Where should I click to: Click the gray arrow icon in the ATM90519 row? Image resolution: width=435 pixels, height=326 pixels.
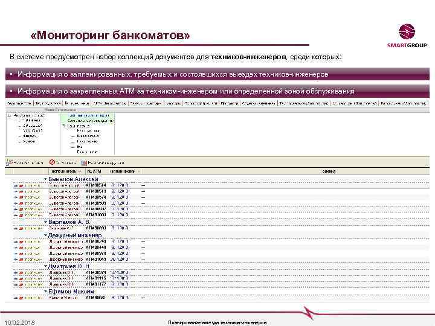coord(16,191)
